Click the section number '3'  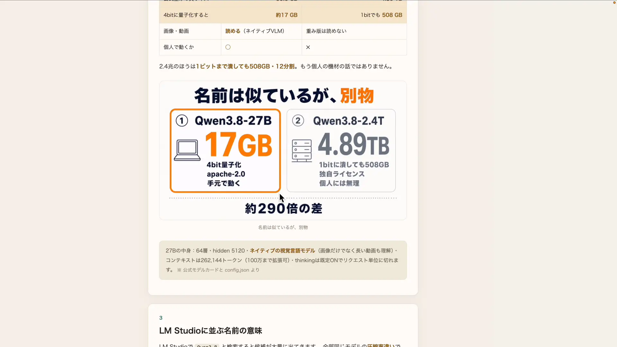(161, 318)
